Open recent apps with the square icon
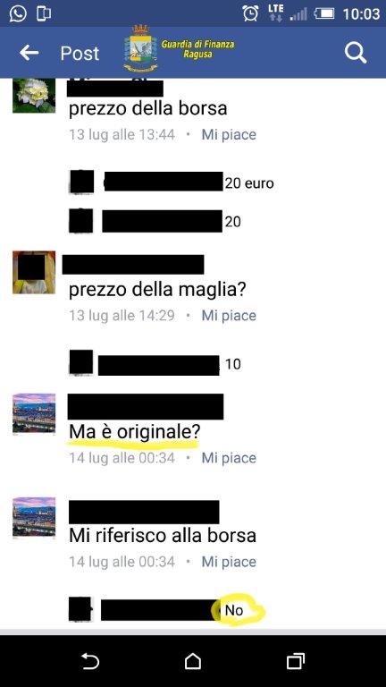This screenshot has height=687, width=386. (296, 661)
